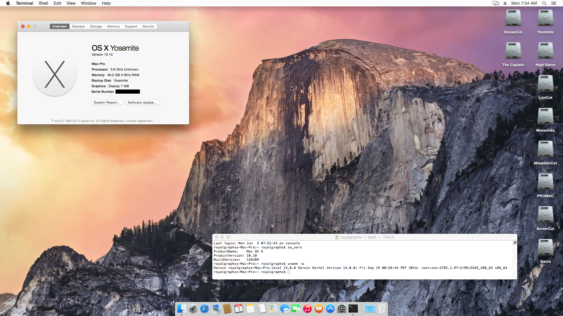Viewport: 563px width, 316px height.
Task: Click the ProductVersion 10.10 line in Terminal
Action: click(235, 255)
